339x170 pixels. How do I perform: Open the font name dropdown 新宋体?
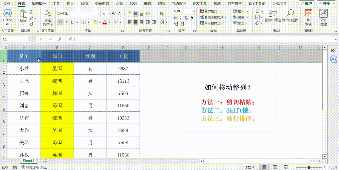click(x=98, y=14)
